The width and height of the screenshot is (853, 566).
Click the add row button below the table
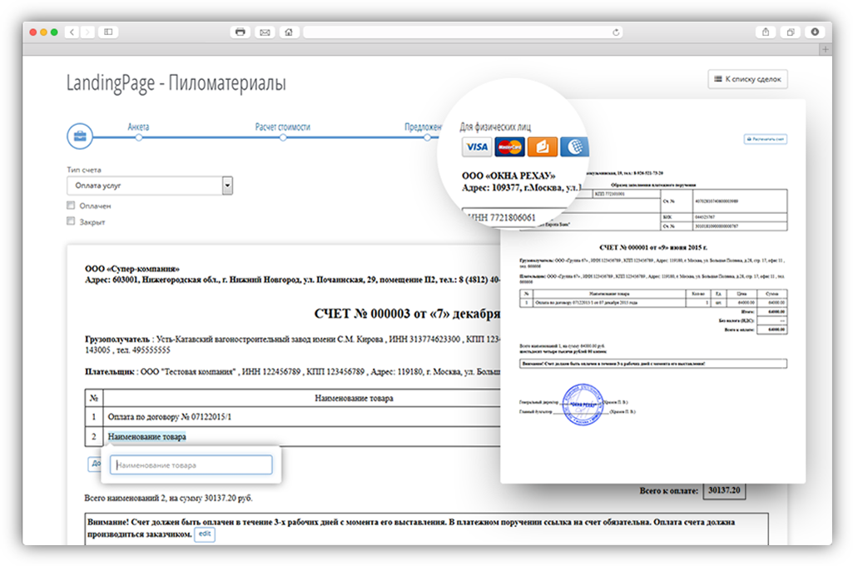[x=95, y=464]
